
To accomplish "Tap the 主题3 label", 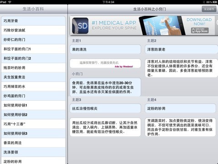I will coord(77,100).
